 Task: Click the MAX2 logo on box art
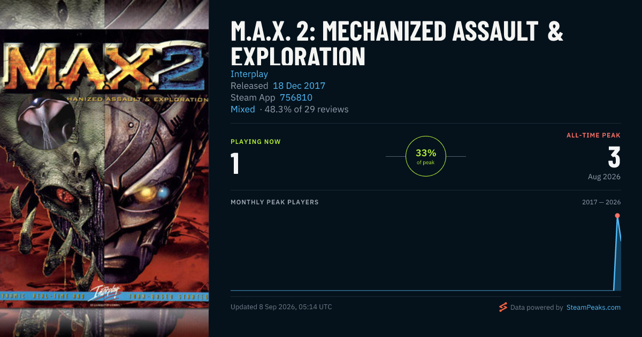coord(104,66)
